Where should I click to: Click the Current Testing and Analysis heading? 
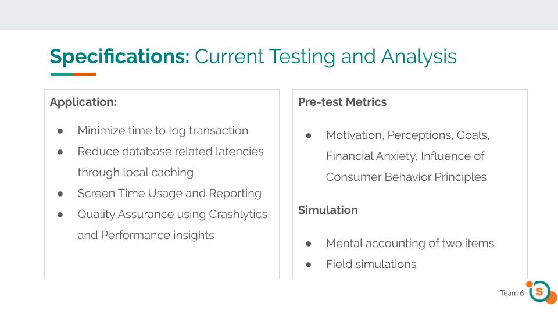pyautogui.click(x=325, y=56)
